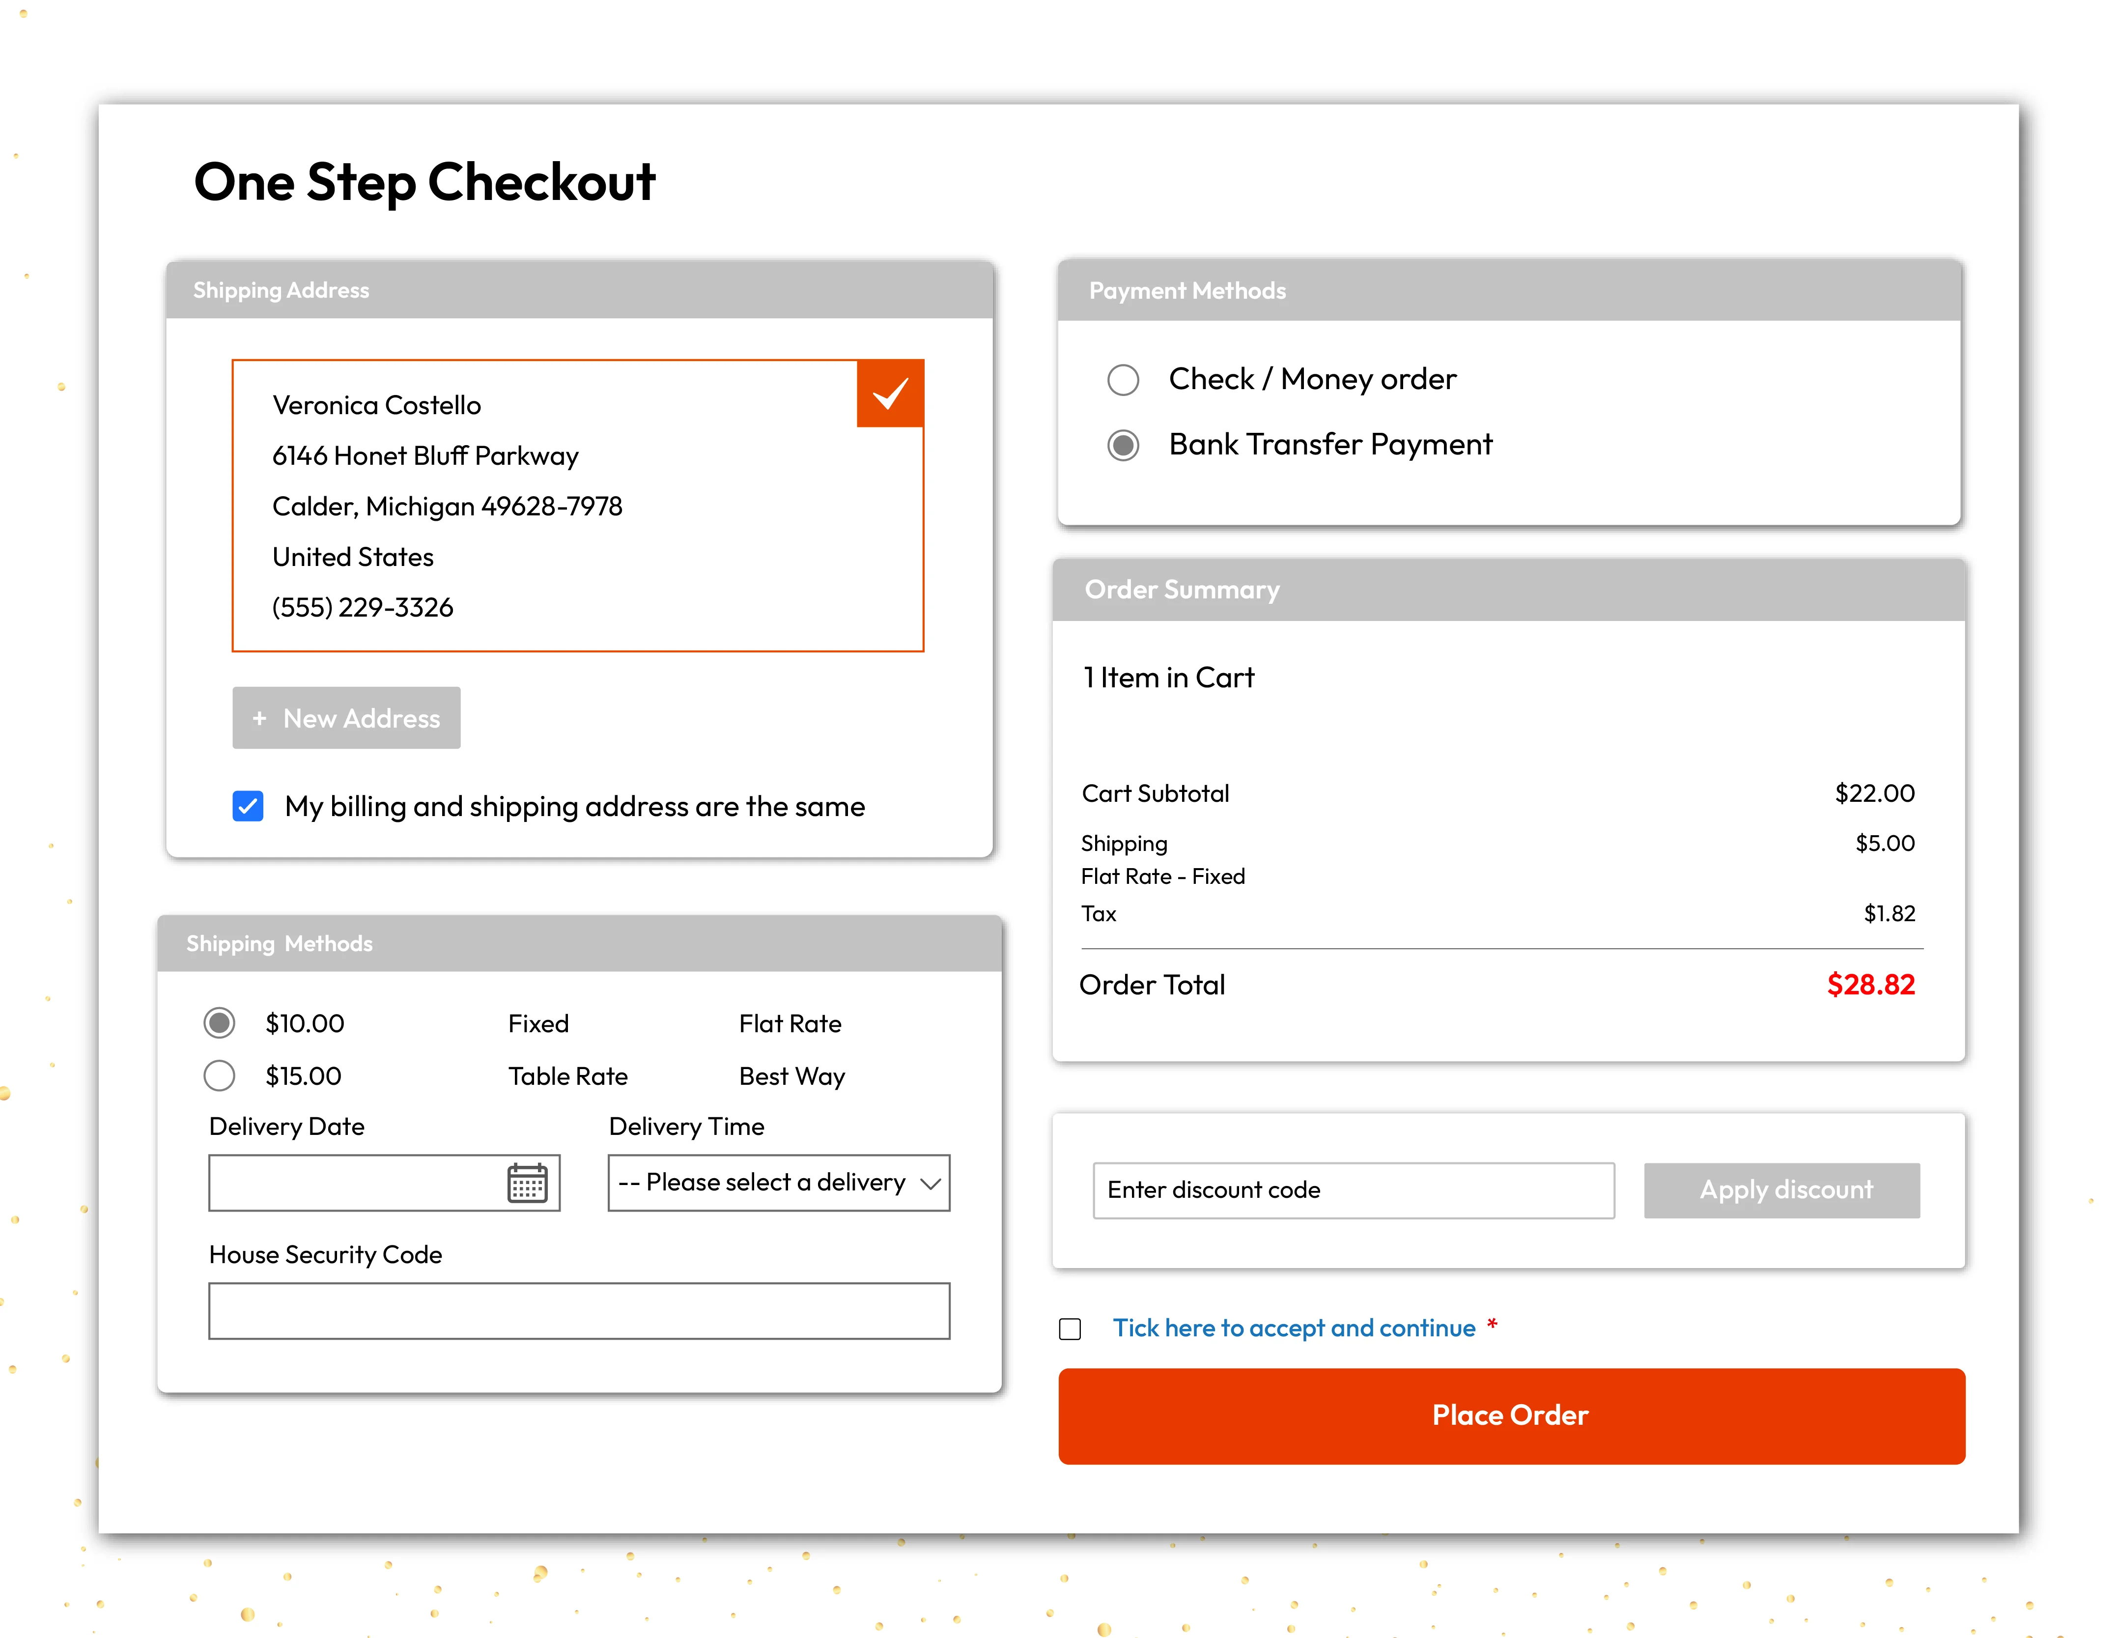Open the Tick here to accept and continue link

pos(1294,1327)
